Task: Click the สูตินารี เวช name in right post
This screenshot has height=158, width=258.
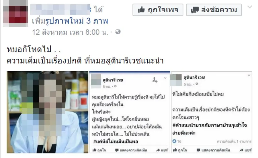Action: pos(194,77)
